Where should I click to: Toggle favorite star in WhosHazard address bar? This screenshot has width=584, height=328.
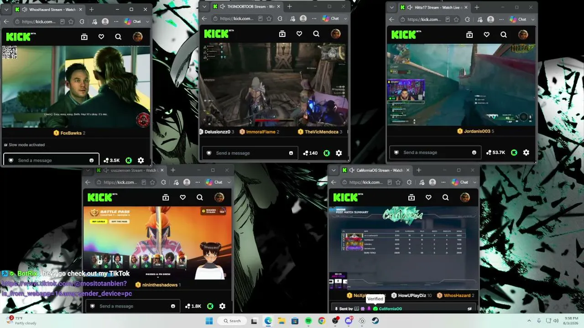71,21
